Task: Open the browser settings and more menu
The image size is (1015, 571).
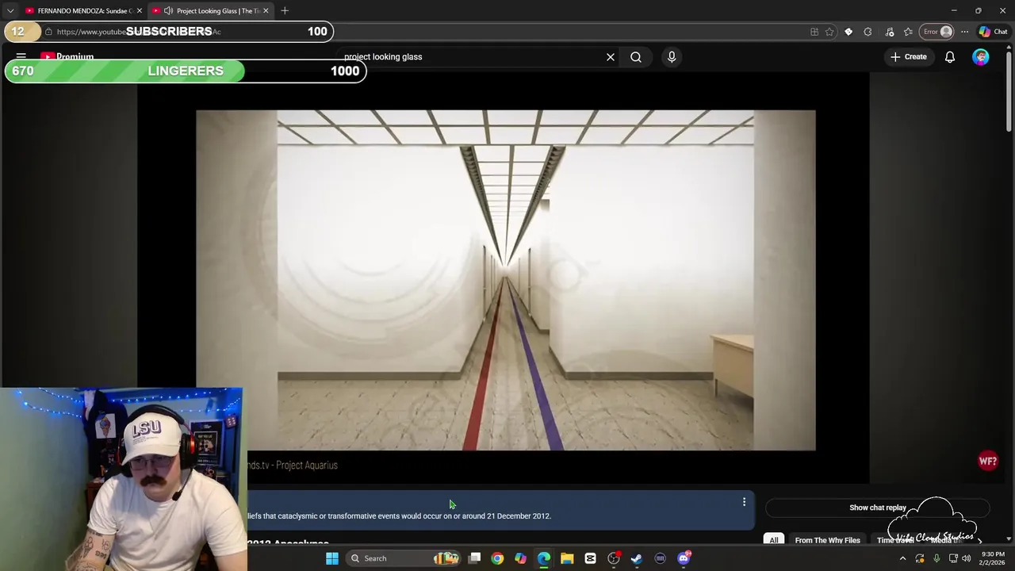Action: click(x=964, y=32)
